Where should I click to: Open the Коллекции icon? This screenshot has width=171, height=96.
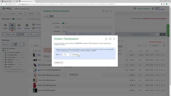pyautogui.click(x=27, y=26)
